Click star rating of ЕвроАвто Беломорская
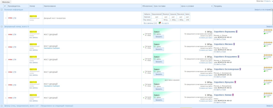The width and height of the screenshot is (273, 108). (x=268, y=67)
